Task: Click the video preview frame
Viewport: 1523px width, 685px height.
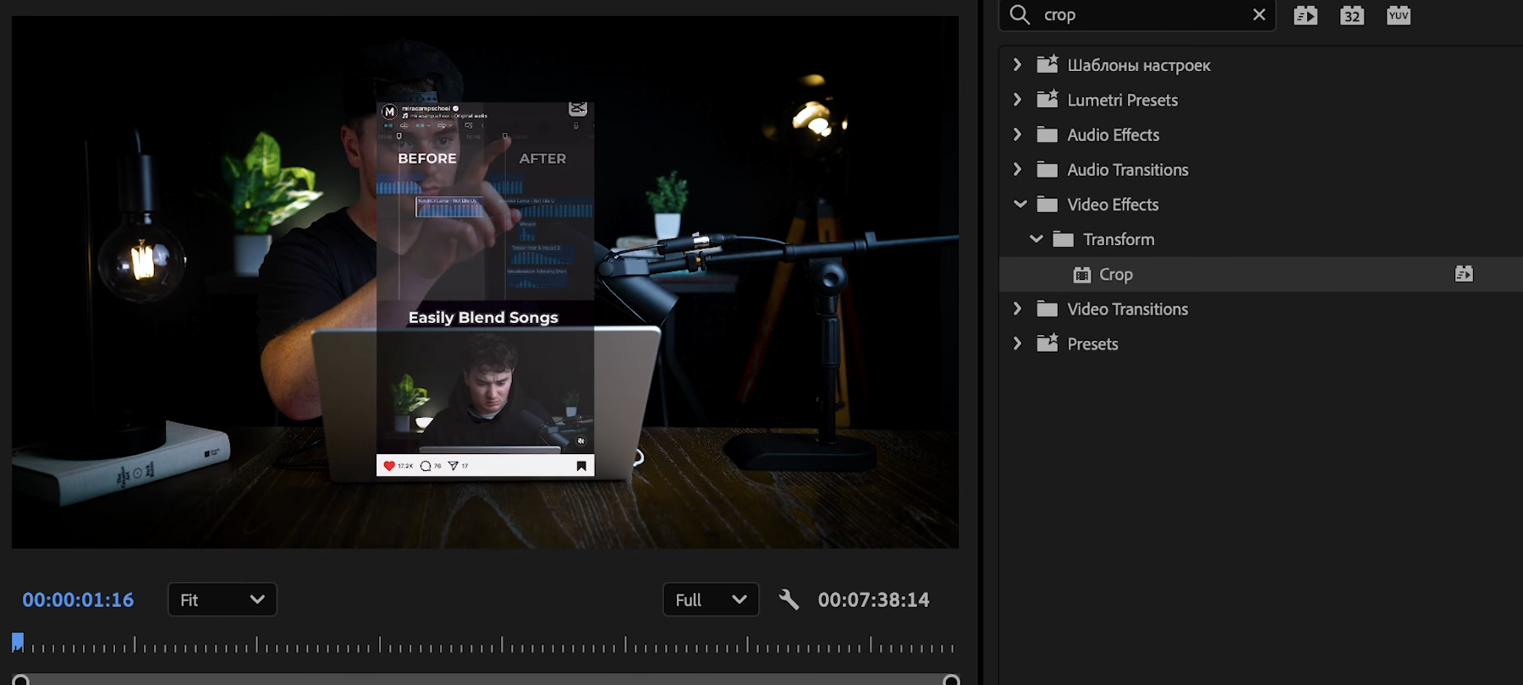Action: [485, 282]
